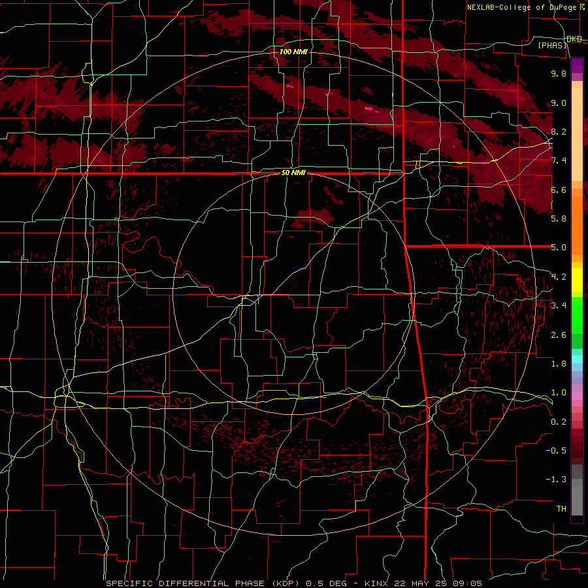Click the 0.5 DEG elevation text
This screenshot has width=588, height=588.
click(x=326, y=583)
